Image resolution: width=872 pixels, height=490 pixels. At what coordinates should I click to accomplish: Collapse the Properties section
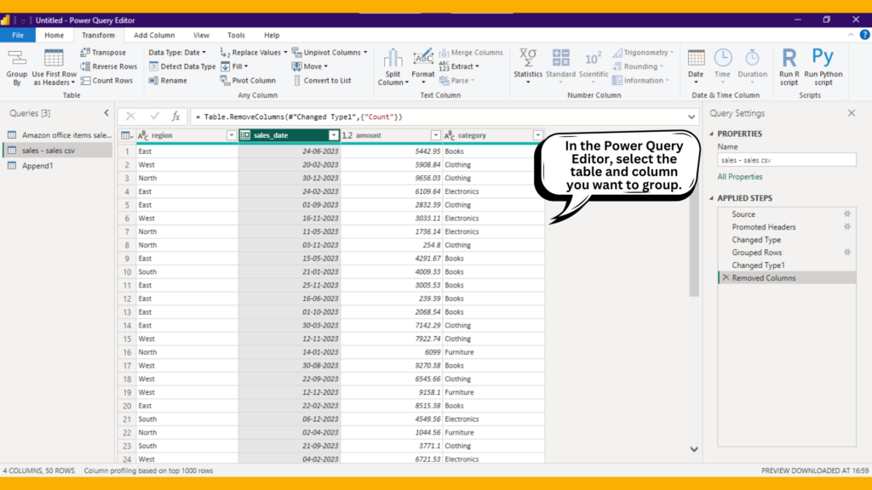click(x=711, y=134)
